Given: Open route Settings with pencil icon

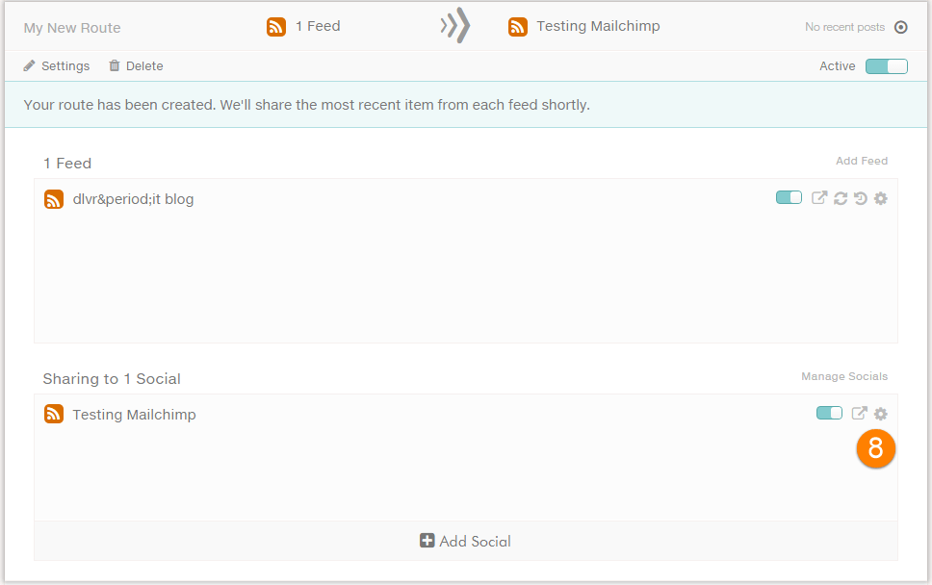Looking at the screenshot, I should click(57, 66).
